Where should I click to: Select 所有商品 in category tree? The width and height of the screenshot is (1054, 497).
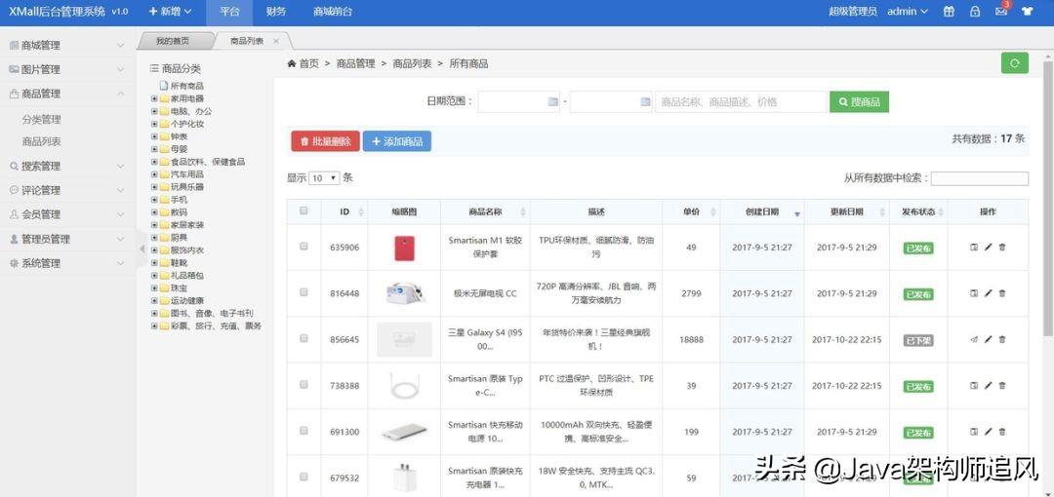click(x=186, y=86)
